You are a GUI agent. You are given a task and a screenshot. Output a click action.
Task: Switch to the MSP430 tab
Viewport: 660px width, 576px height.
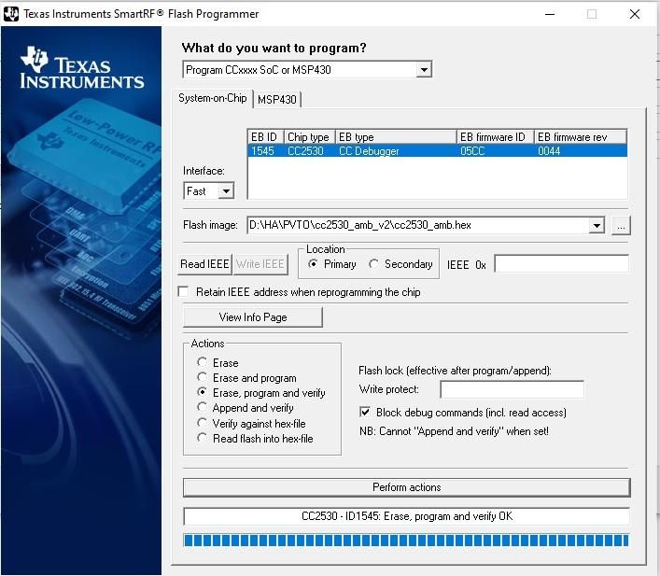coord(277,100)
